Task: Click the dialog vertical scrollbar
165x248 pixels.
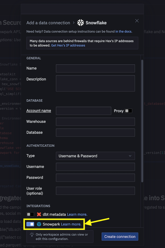Action: pyautogui.click(x=142, y=121)
